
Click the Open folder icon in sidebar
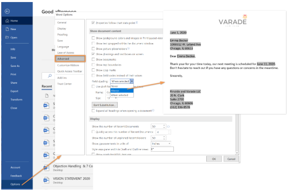coord(7,37)
